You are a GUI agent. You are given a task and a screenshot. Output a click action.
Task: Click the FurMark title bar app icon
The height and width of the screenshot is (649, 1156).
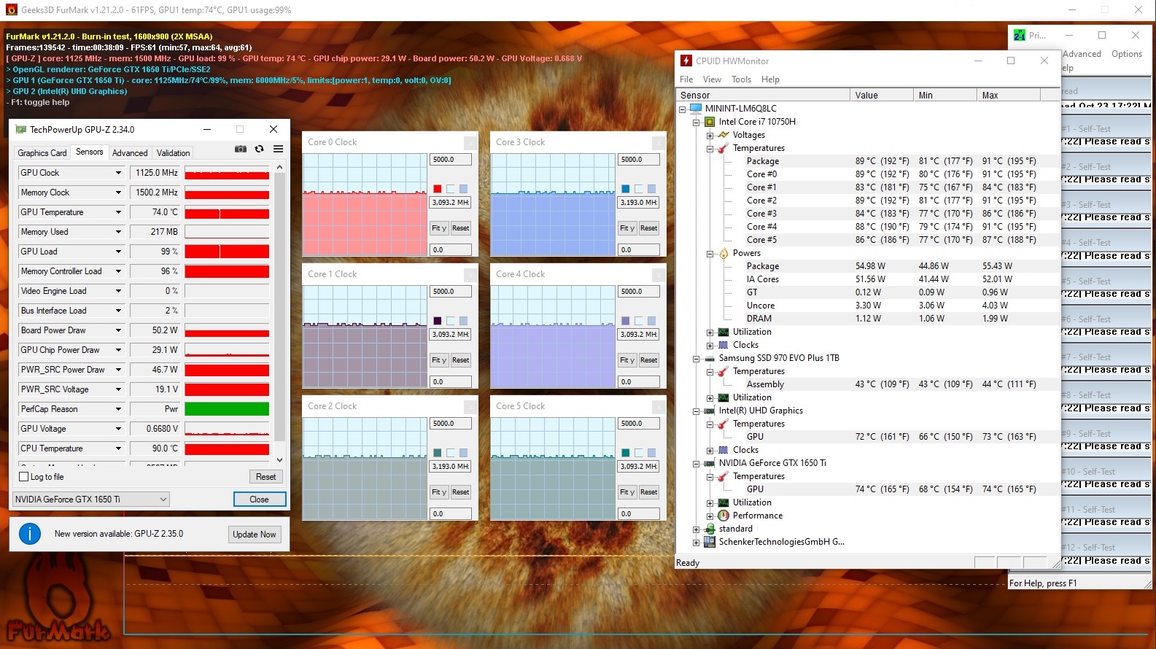coord(11,10)
